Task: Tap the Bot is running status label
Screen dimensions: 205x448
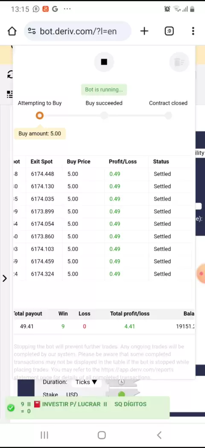Action: pos(104,90)
